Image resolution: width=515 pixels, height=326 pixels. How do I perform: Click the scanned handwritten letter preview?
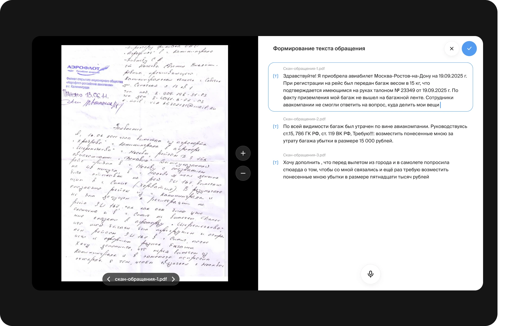tap(145, 163)
